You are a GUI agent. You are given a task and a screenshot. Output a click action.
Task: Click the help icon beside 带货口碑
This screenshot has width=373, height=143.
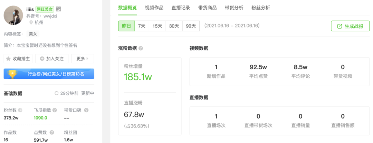pos(86,110)
